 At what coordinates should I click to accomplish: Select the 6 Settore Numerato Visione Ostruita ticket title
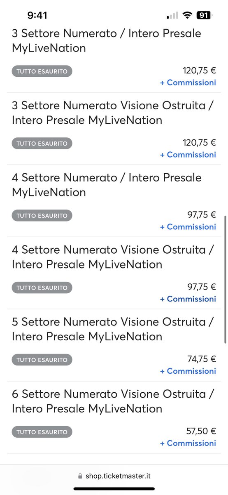(x=113, y=401)
